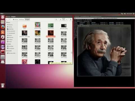This screenshot has height=101, width=135.
Task: Switch Files to list view
Action: tap(60, 19)
